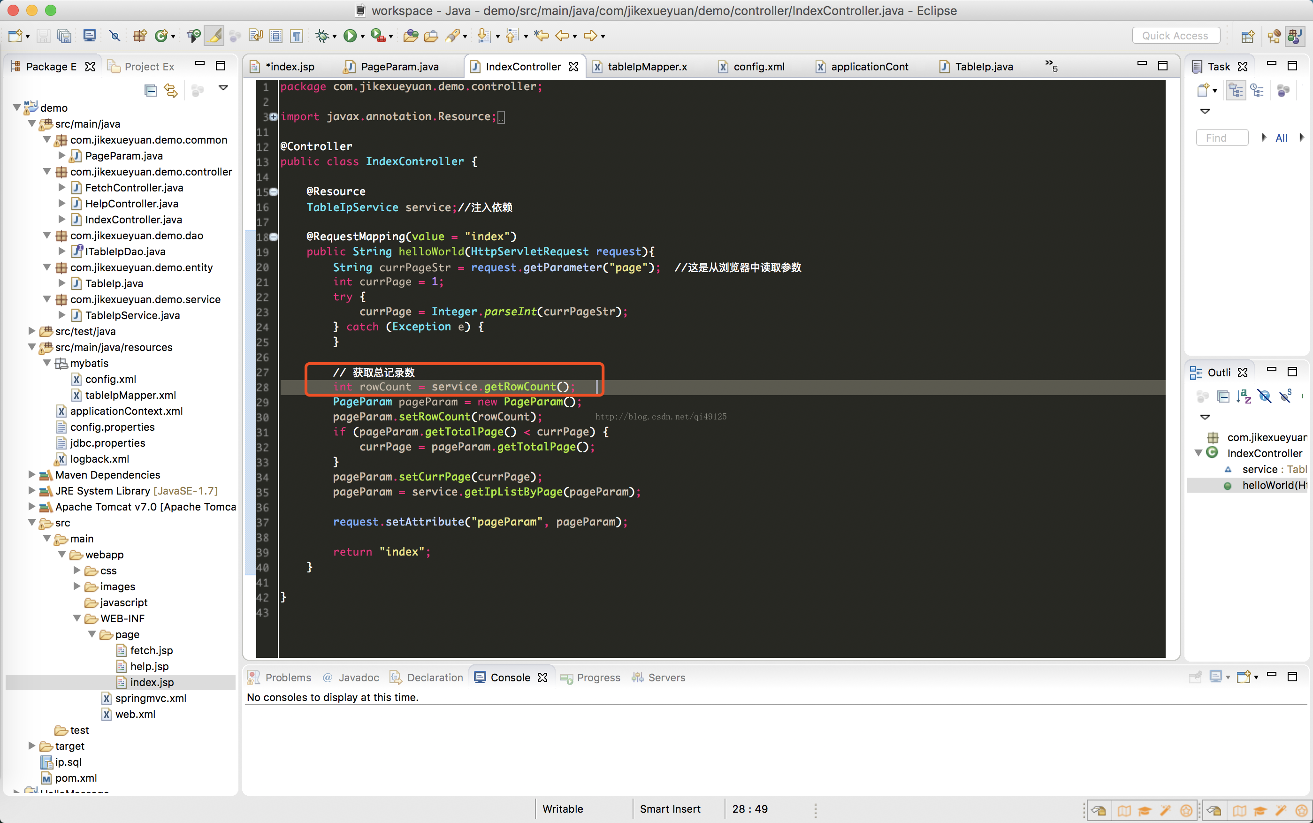Toggle Show Whitespace Characters paragraph icon
Viewport: 1313px width, 823px height.
click(x=296, y=36)
